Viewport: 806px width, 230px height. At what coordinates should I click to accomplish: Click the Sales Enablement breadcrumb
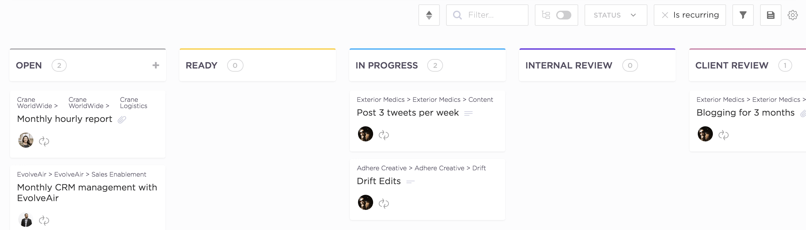119,174
